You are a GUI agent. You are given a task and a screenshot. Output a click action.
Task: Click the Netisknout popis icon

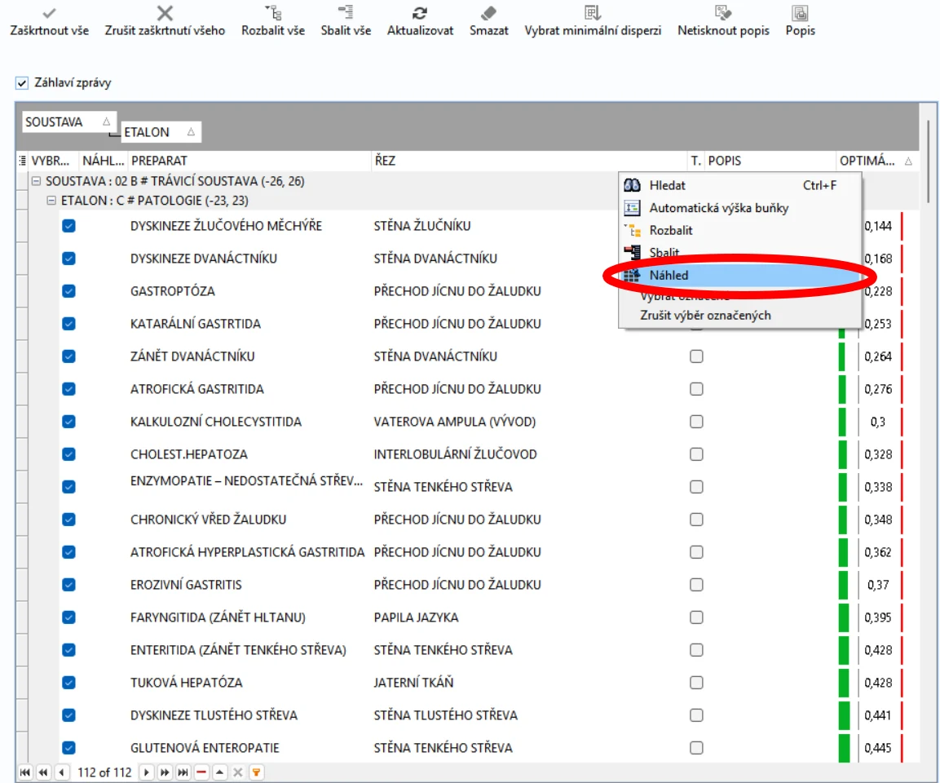(723, 12)
